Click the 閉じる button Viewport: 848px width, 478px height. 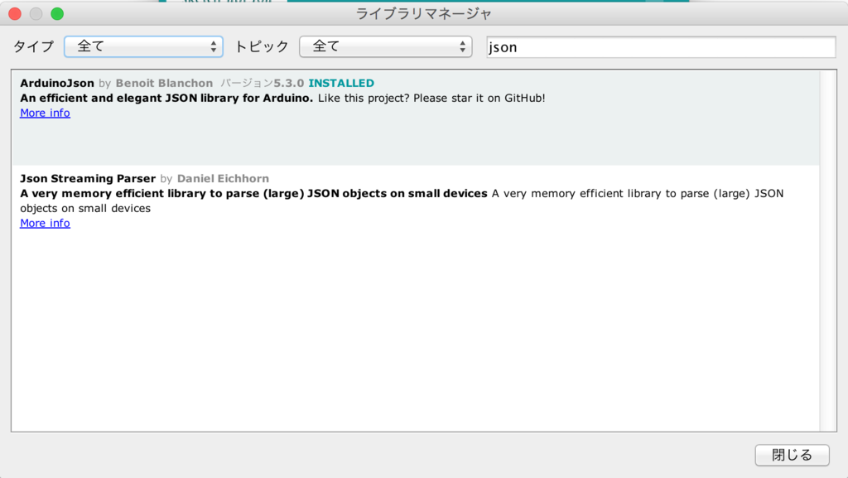[792, 455]
